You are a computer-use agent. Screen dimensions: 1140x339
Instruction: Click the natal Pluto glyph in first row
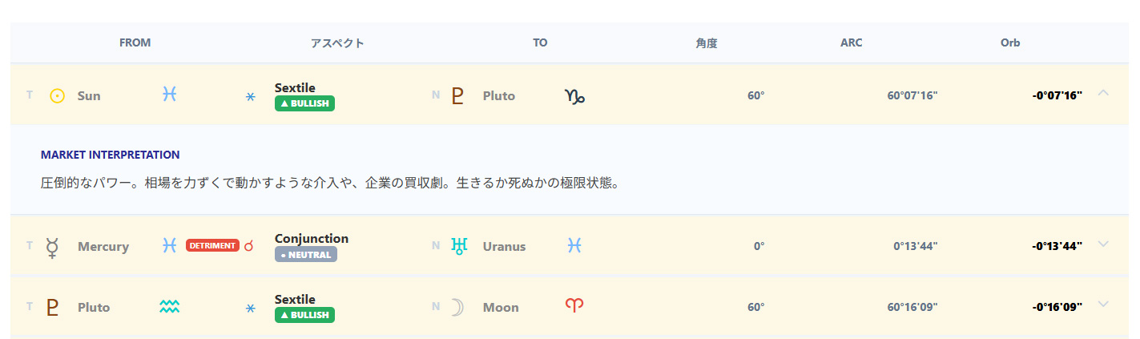point(457,95)
